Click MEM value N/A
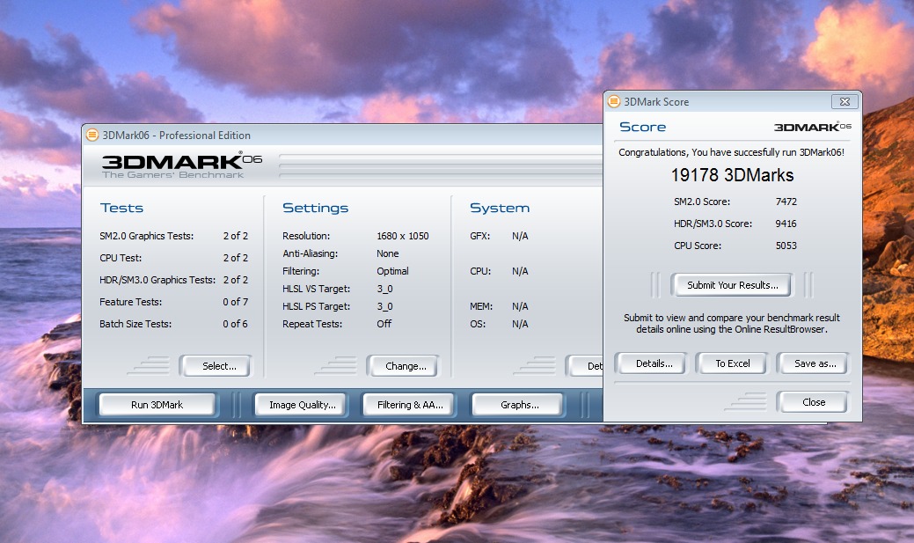 point(520,306)
